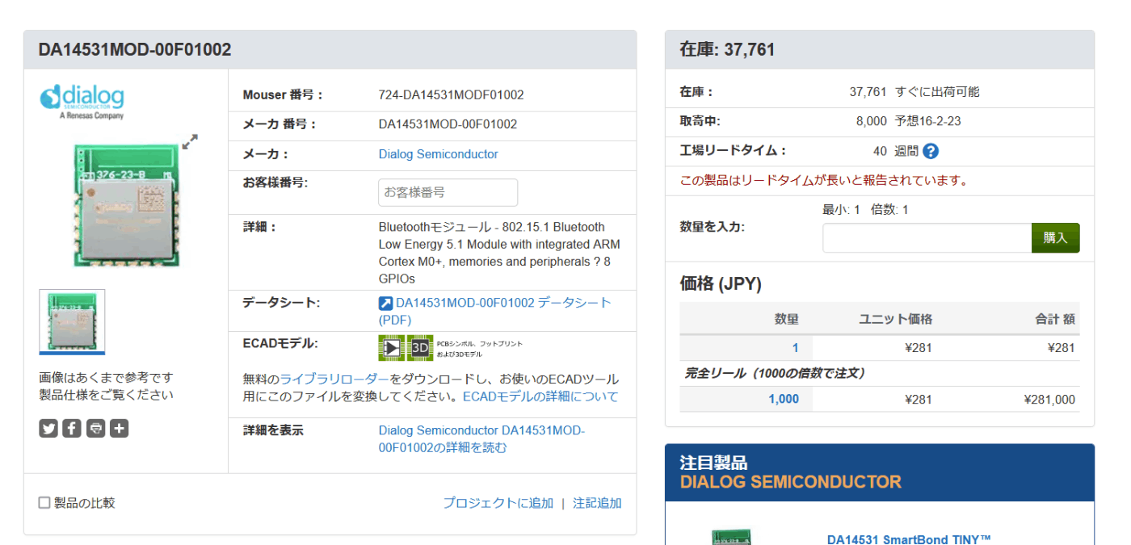Viewport: 1131px width, 545px height.
Task: Click the 最小: 1 倍数: 1 text
Action: 865,210
